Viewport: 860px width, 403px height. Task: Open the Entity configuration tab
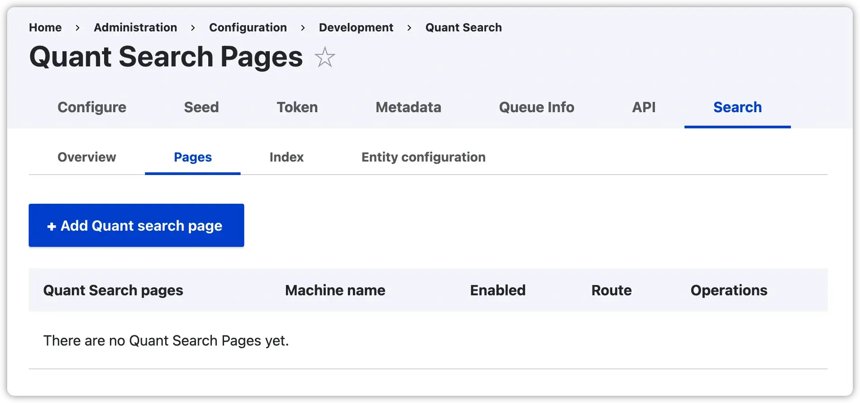[423, 157]
